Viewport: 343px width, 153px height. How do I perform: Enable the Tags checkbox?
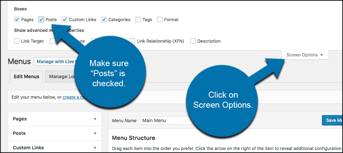(138, 19)
